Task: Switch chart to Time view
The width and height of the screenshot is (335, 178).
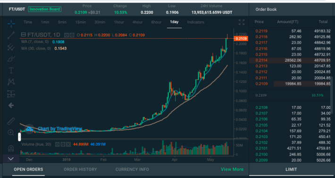Action: pos(28,22)
